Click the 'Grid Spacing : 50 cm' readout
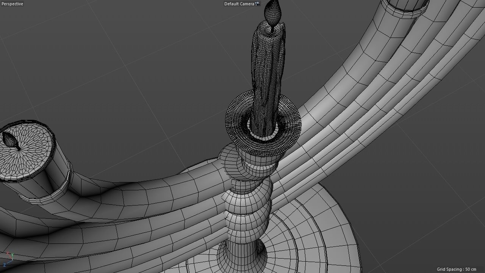This screenshot has height=273, width=485. [x=456, y=269]
